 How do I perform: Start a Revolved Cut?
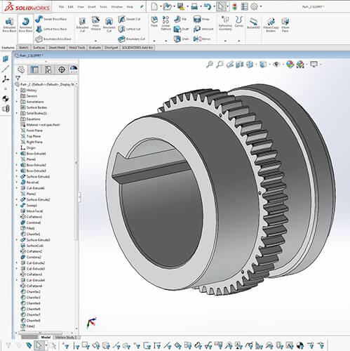pos(109,25)
